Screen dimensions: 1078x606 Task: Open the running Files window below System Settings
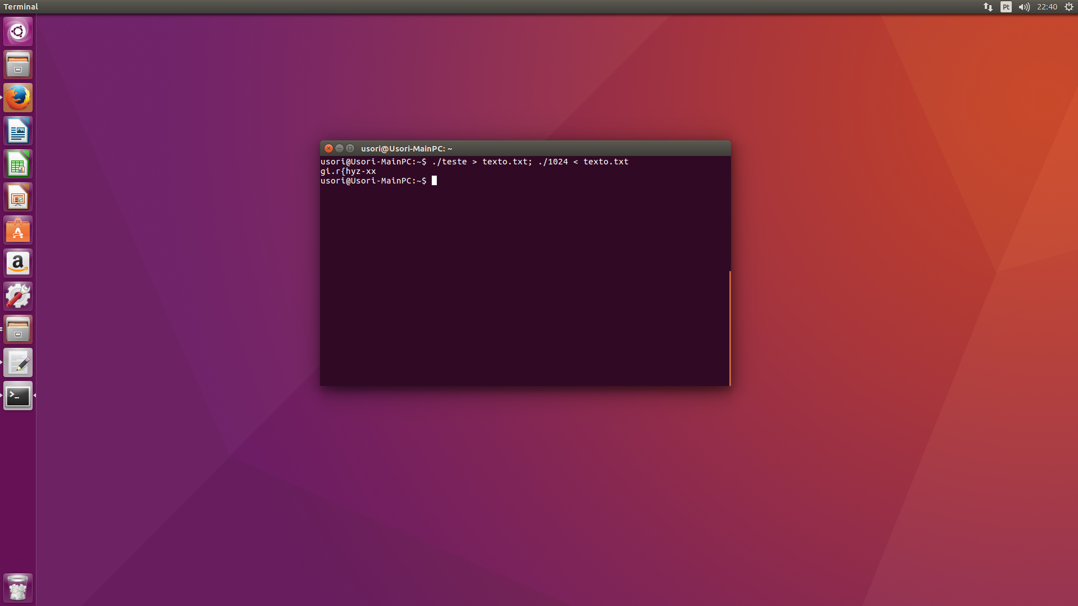pos(18,329)
